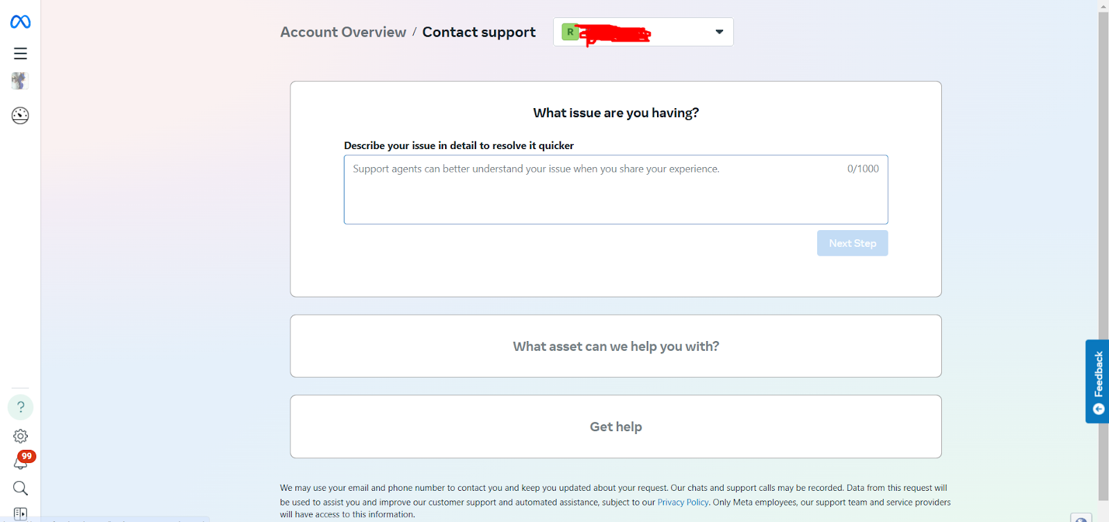
Task: Expand the Get help section
Action: [x=615, y=426]
